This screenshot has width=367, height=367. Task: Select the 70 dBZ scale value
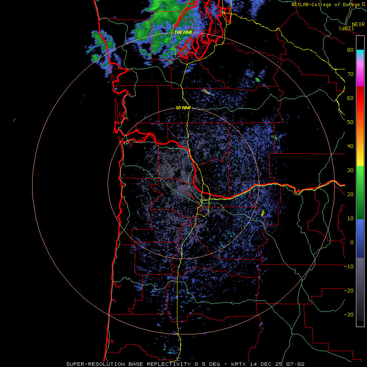click(350, 74)
